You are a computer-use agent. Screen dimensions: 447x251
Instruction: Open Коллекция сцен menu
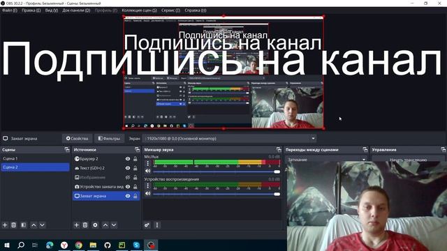tap(139, 10)
